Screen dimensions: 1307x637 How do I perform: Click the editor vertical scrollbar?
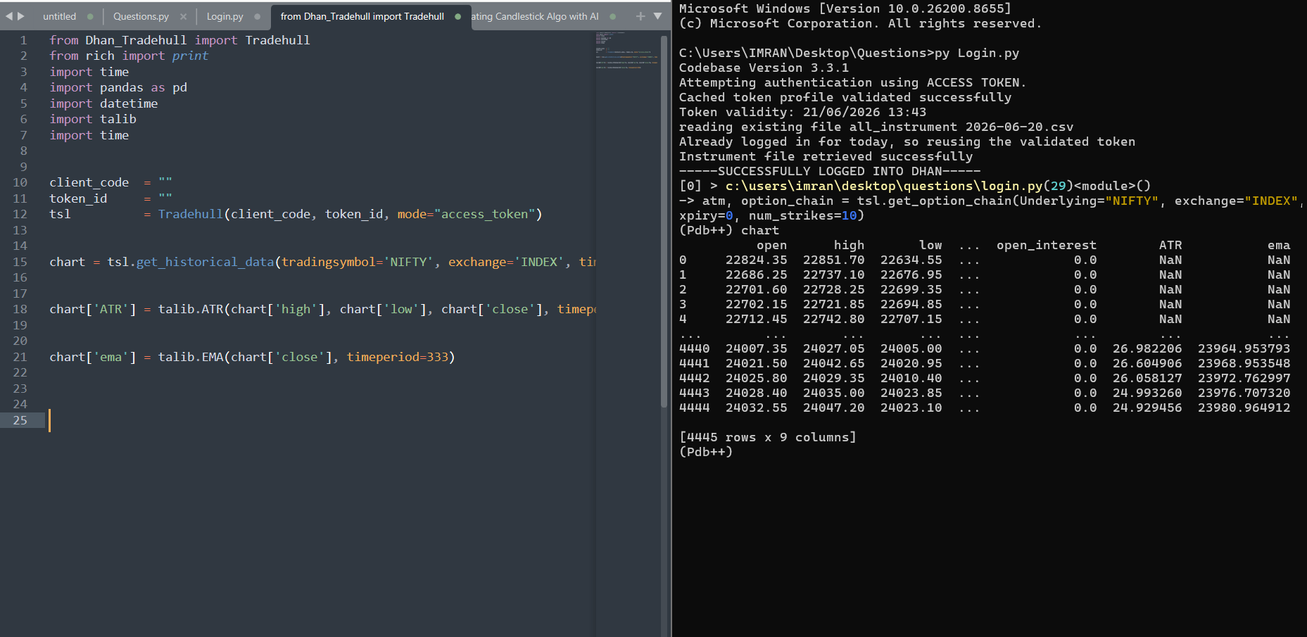click(x=664, y=219)
